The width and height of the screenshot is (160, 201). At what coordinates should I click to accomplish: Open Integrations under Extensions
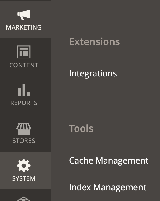click(x=93, y=74)
